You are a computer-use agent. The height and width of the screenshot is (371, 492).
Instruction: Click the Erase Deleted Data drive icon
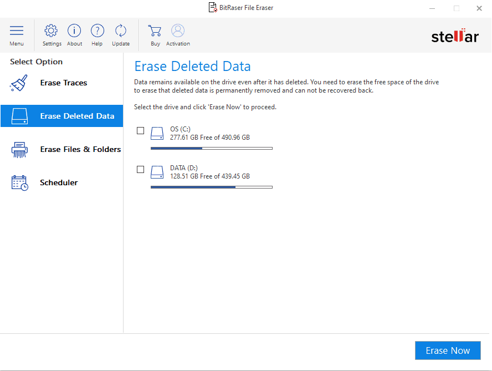pyautogui.click(x=20, y=116)
